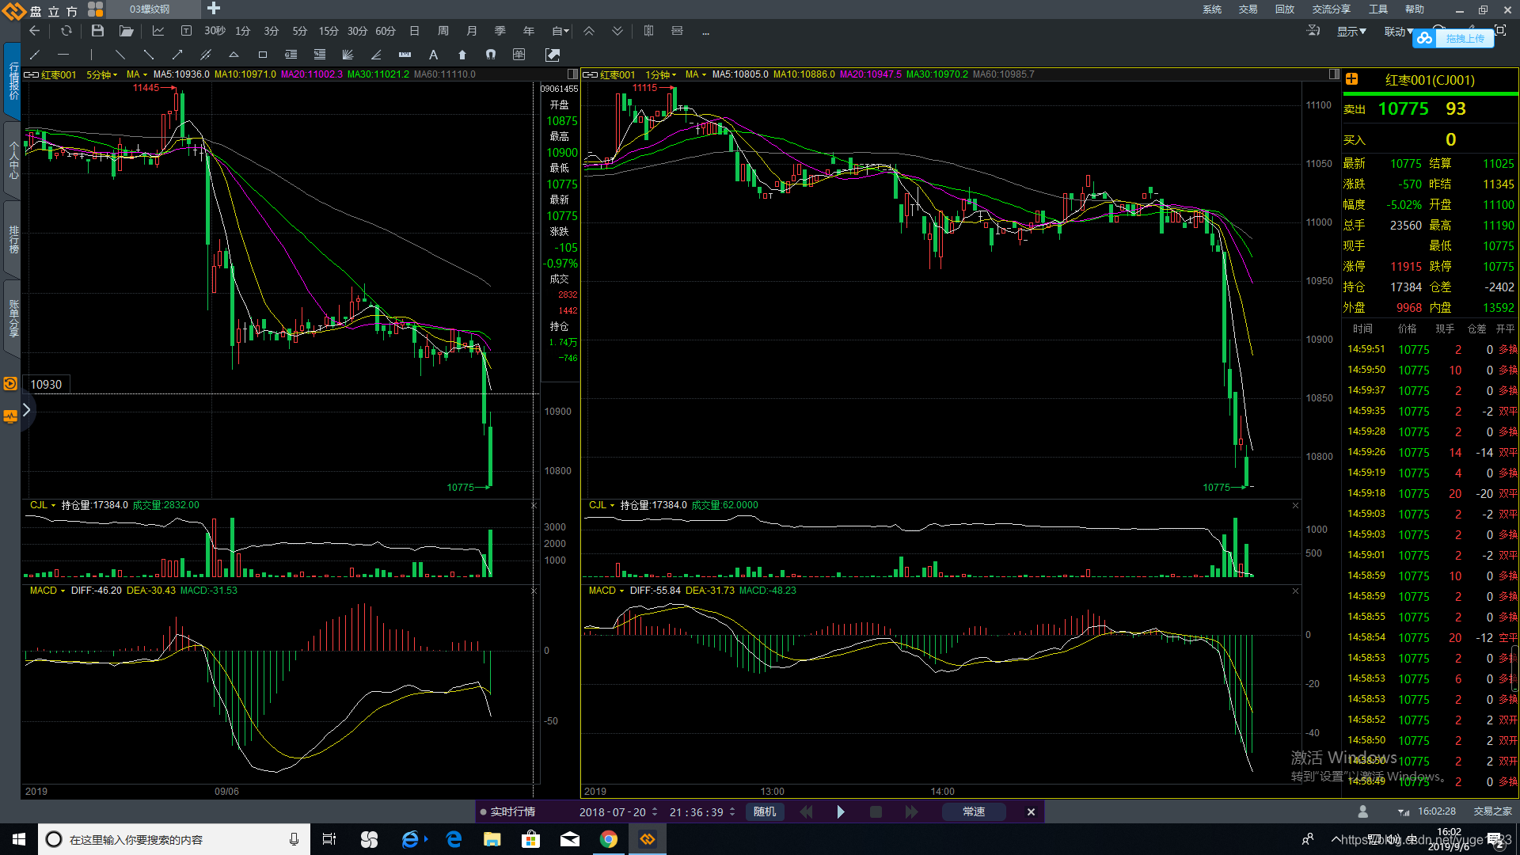Open the 回放 menu
Viewport: 1520px width, 855px height.
(1285, 9)
